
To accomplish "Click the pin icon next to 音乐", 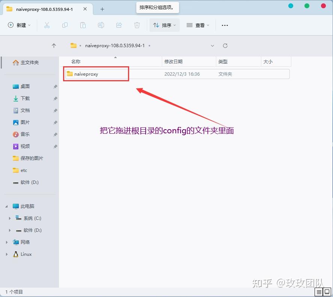I will (x=55, y=134).
